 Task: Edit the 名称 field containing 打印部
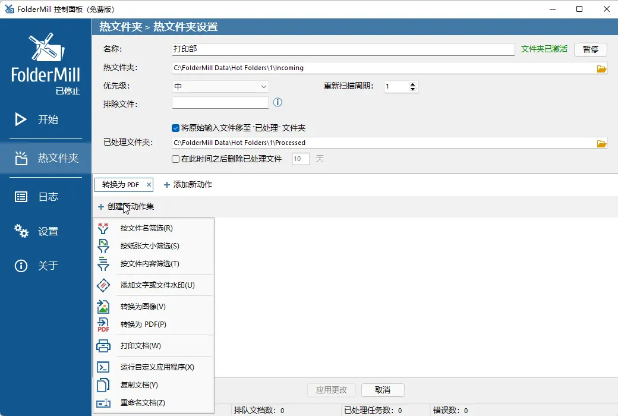[343, 49]
